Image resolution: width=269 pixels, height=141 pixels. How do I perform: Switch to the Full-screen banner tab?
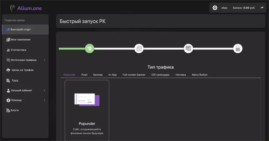(134, 75)
